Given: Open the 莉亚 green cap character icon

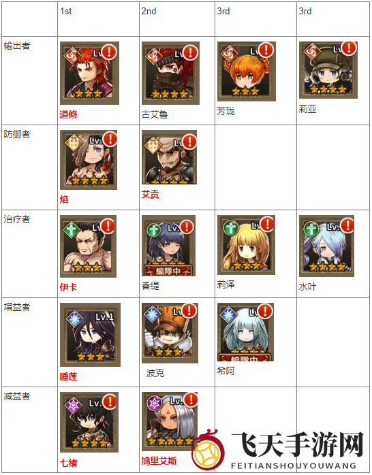Looking at the screenshot, I should tap(328, 70).
